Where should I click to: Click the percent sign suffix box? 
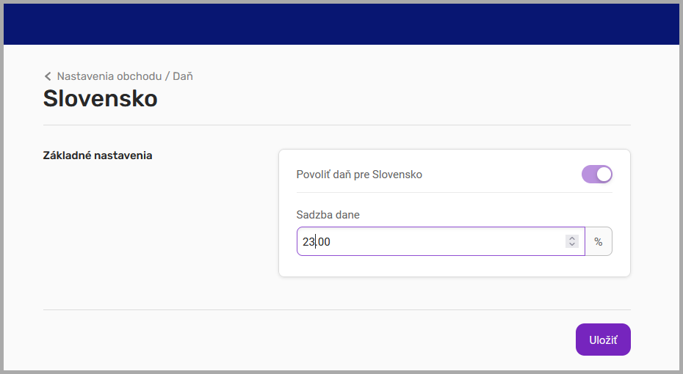pos(599,241)
